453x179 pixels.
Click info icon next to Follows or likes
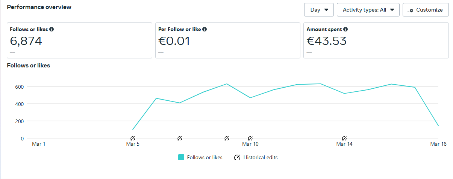[x=52, y=29]
